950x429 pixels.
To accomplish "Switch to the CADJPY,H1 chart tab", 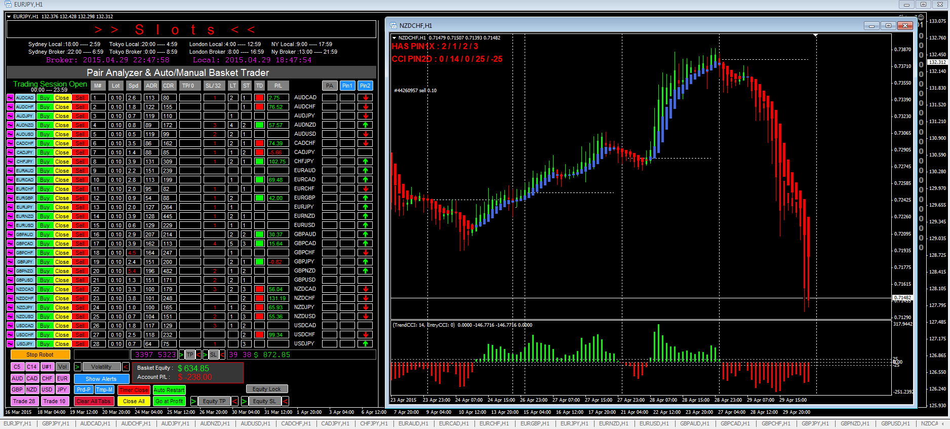I will click(x=335, y=424).
